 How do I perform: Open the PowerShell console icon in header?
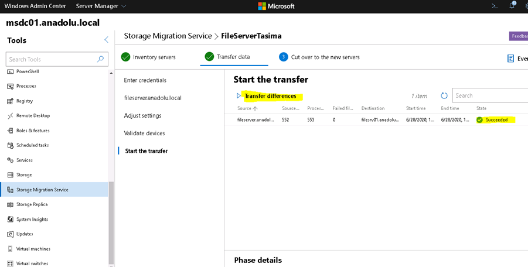tap(495, 6)
